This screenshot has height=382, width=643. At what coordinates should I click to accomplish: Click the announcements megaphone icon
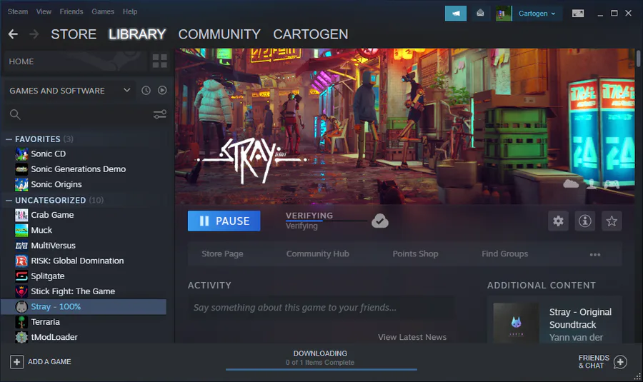(x=456, y=14)
